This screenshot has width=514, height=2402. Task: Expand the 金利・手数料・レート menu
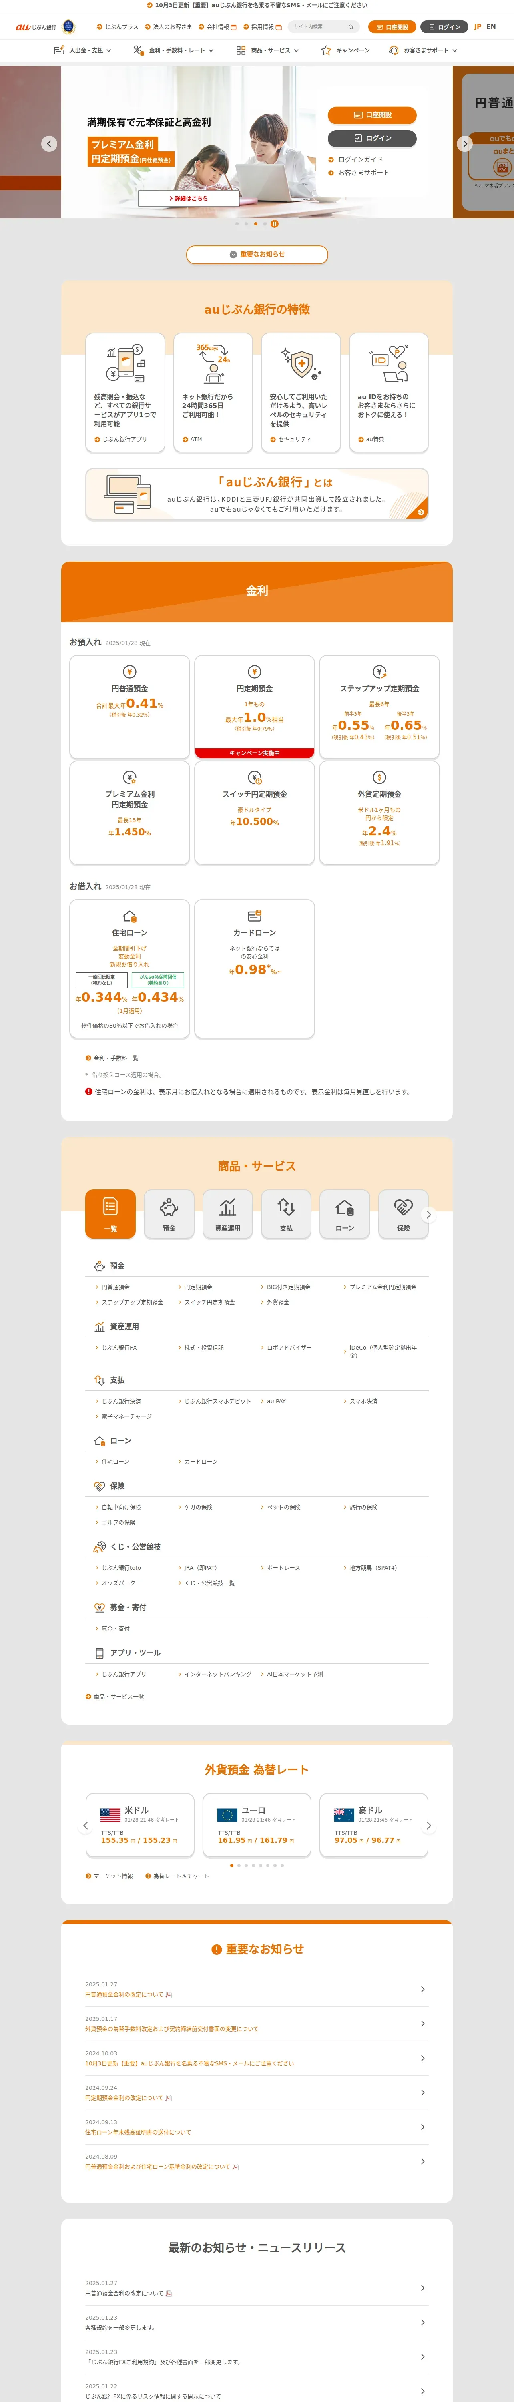point(173,50)
